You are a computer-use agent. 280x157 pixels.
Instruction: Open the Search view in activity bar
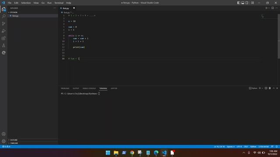(3, 17)
